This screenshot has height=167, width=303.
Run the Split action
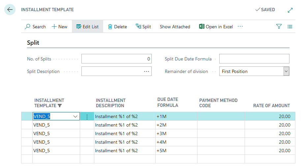click(x=143, y=27)
